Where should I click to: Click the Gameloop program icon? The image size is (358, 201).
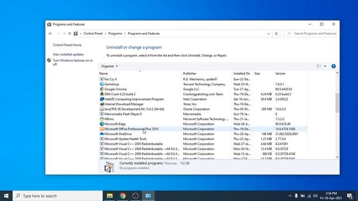coord(102,84)
